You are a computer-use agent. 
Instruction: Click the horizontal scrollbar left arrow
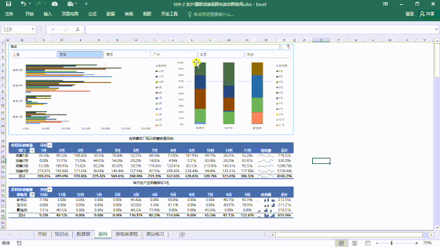273,235
